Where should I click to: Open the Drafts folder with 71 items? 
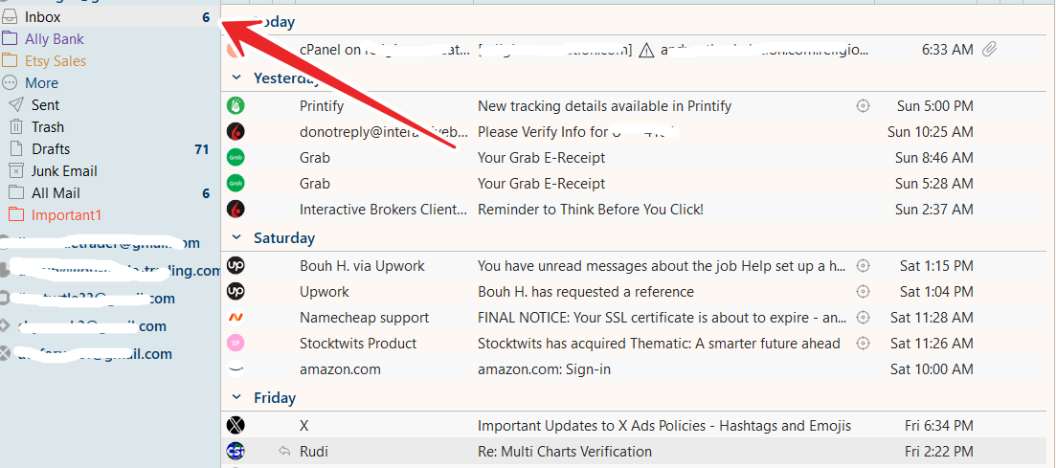[110, 148]
